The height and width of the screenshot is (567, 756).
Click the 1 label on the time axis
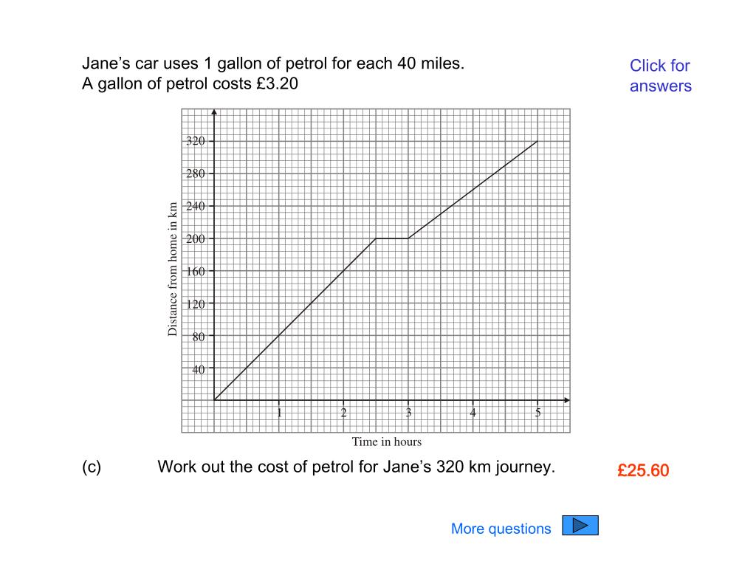pyautogui.click(x=279, y=413)
